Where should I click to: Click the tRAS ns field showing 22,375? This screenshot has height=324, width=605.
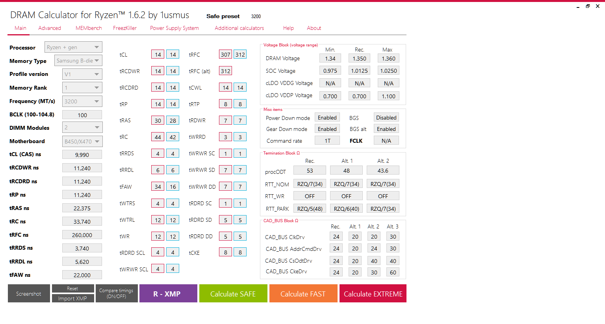tap(82, 208)
